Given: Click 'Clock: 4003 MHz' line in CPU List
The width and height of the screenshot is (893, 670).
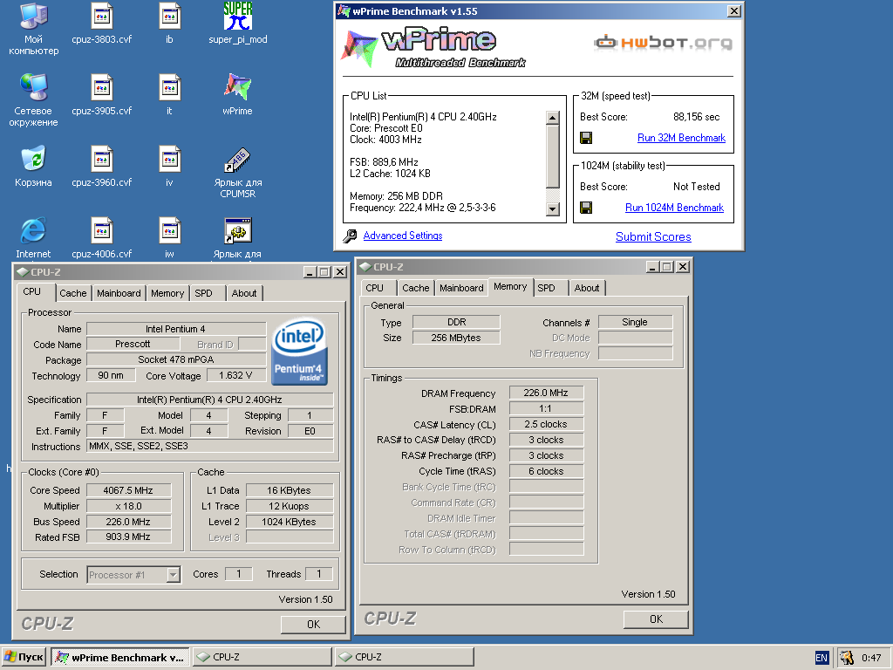Looking at the screenshot, I should [x=385, y=140].
